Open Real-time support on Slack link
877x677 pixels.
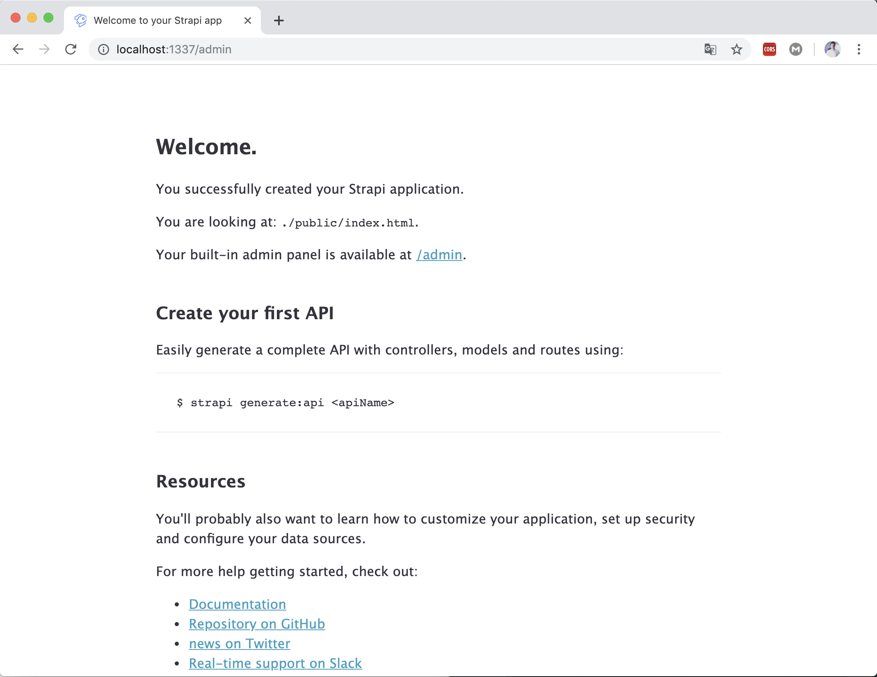pyautogui.click(x=275, y=663)
